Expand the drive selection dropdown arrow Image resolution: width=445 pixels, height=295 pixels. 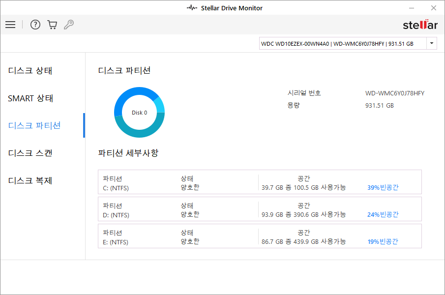coord(431,43)
